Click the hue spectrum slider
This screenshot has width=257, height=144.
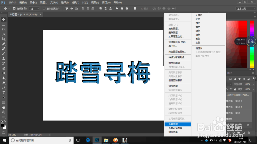[252, 44]
